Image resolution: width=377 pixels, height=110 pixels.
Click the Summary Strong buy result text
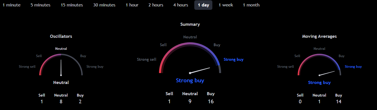pos(190,81)
